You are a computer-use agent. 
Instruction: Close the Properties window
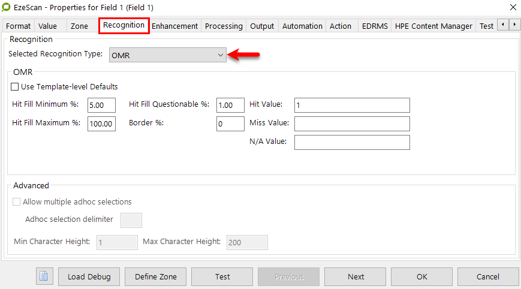513,7
